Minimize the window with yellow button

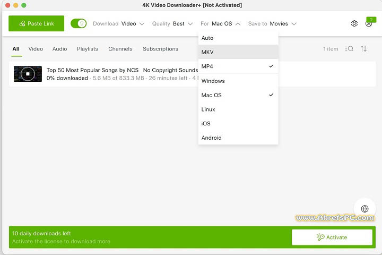(16, 5)
